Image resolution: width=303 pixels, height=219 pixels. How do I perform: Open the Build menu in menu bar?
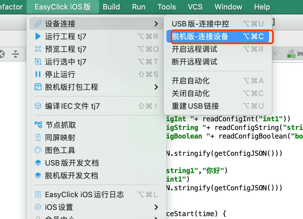click(x=111, y=7)
